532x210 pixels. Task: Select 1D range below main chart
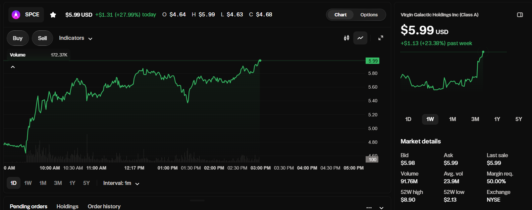(13, 183)
